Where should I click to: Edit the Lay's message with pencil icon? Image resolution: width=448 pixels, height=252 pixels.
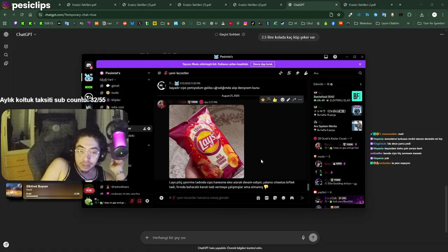(288, 100)
